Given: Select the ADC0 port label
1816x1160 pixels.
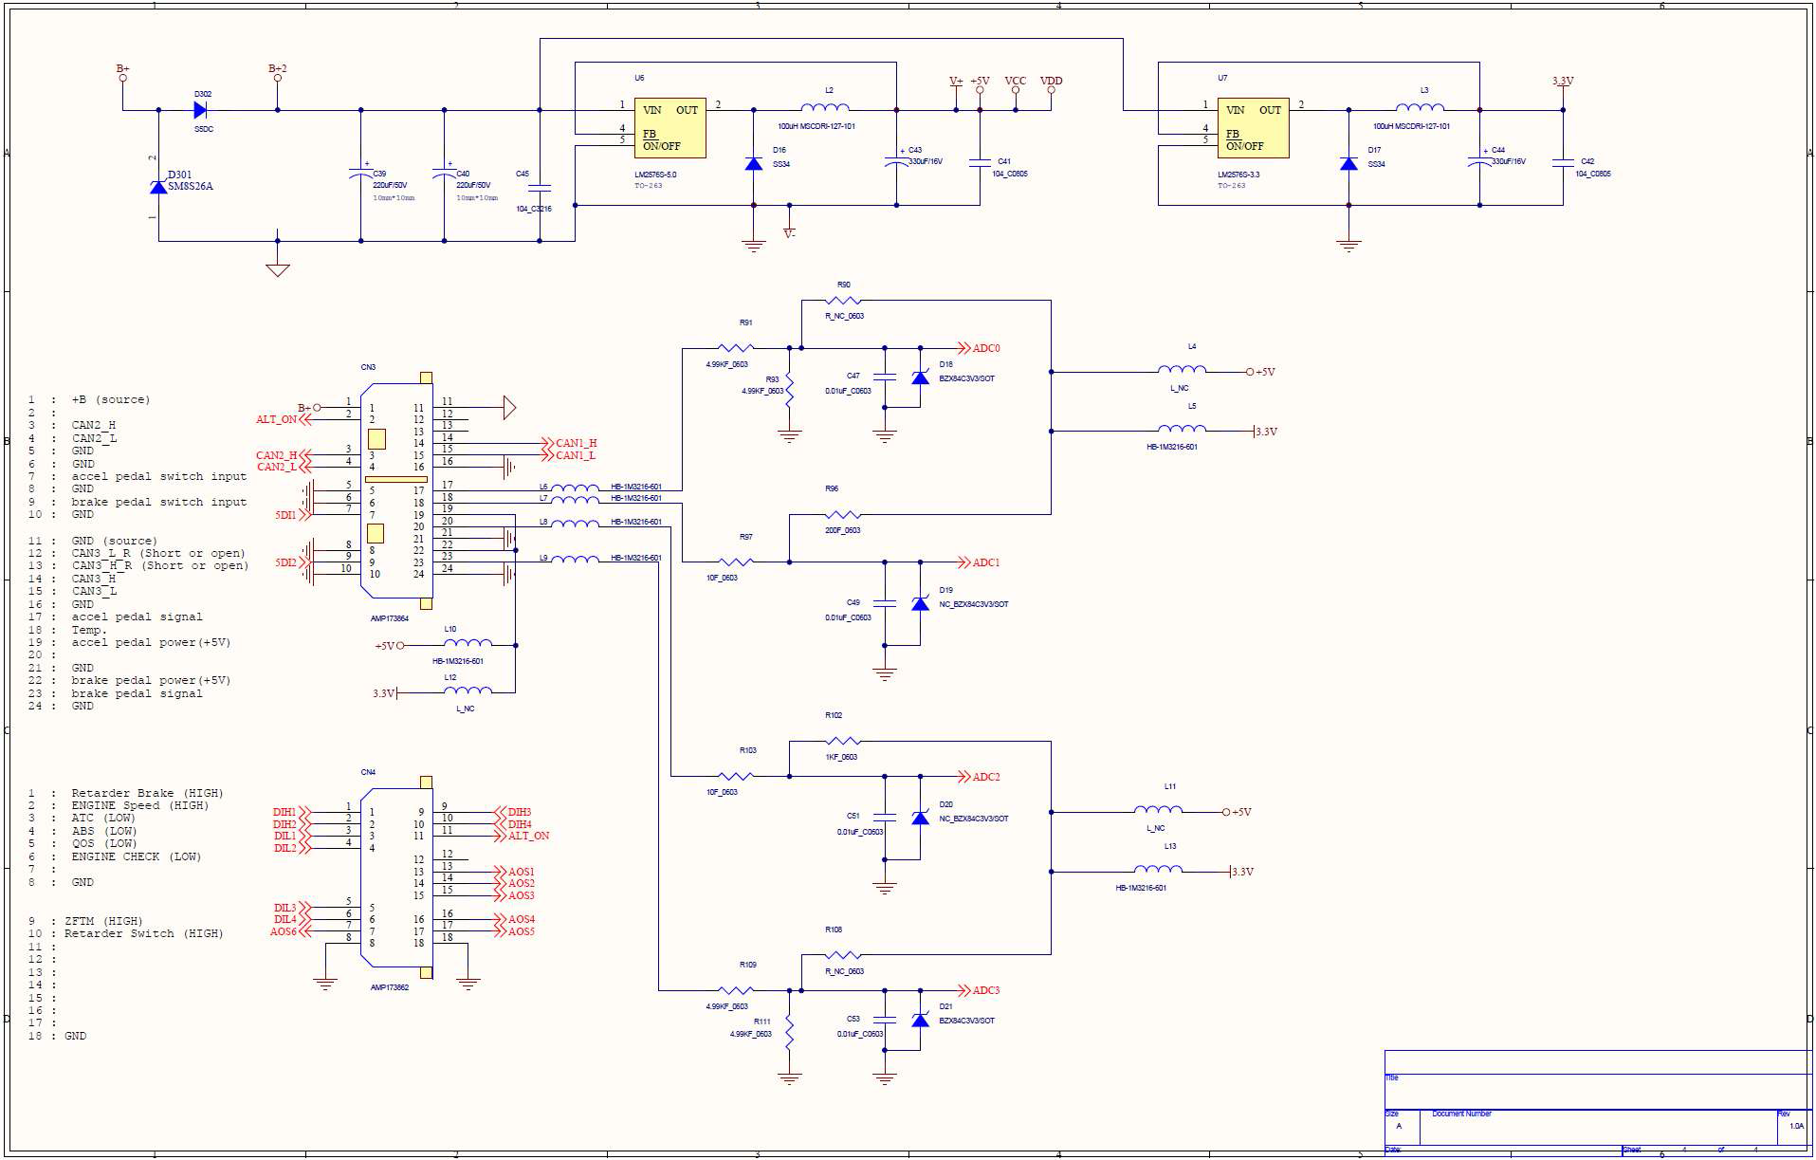Looking at the screenshot, I should pyautogui.click(x=980, y=348).
